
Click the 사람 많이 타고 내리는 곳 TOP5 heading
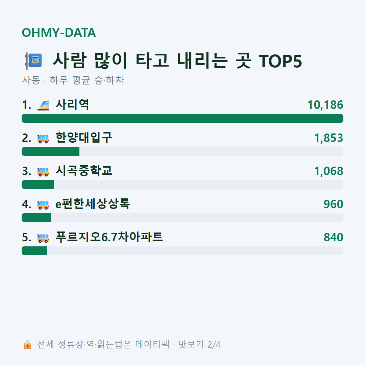pos(177,61)
